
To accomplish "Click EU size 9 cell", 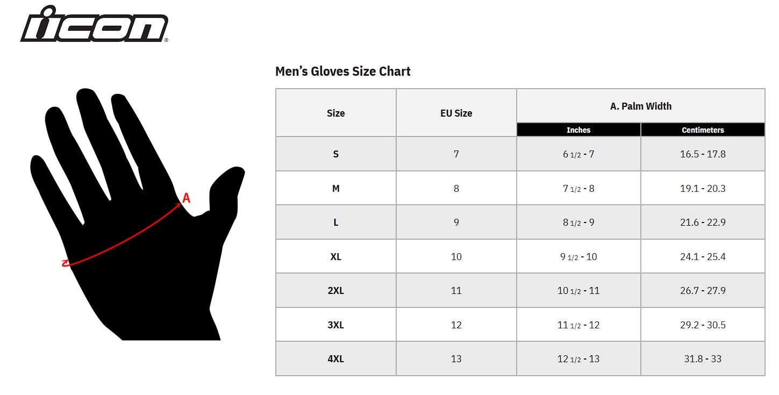I will coord(456,222).
